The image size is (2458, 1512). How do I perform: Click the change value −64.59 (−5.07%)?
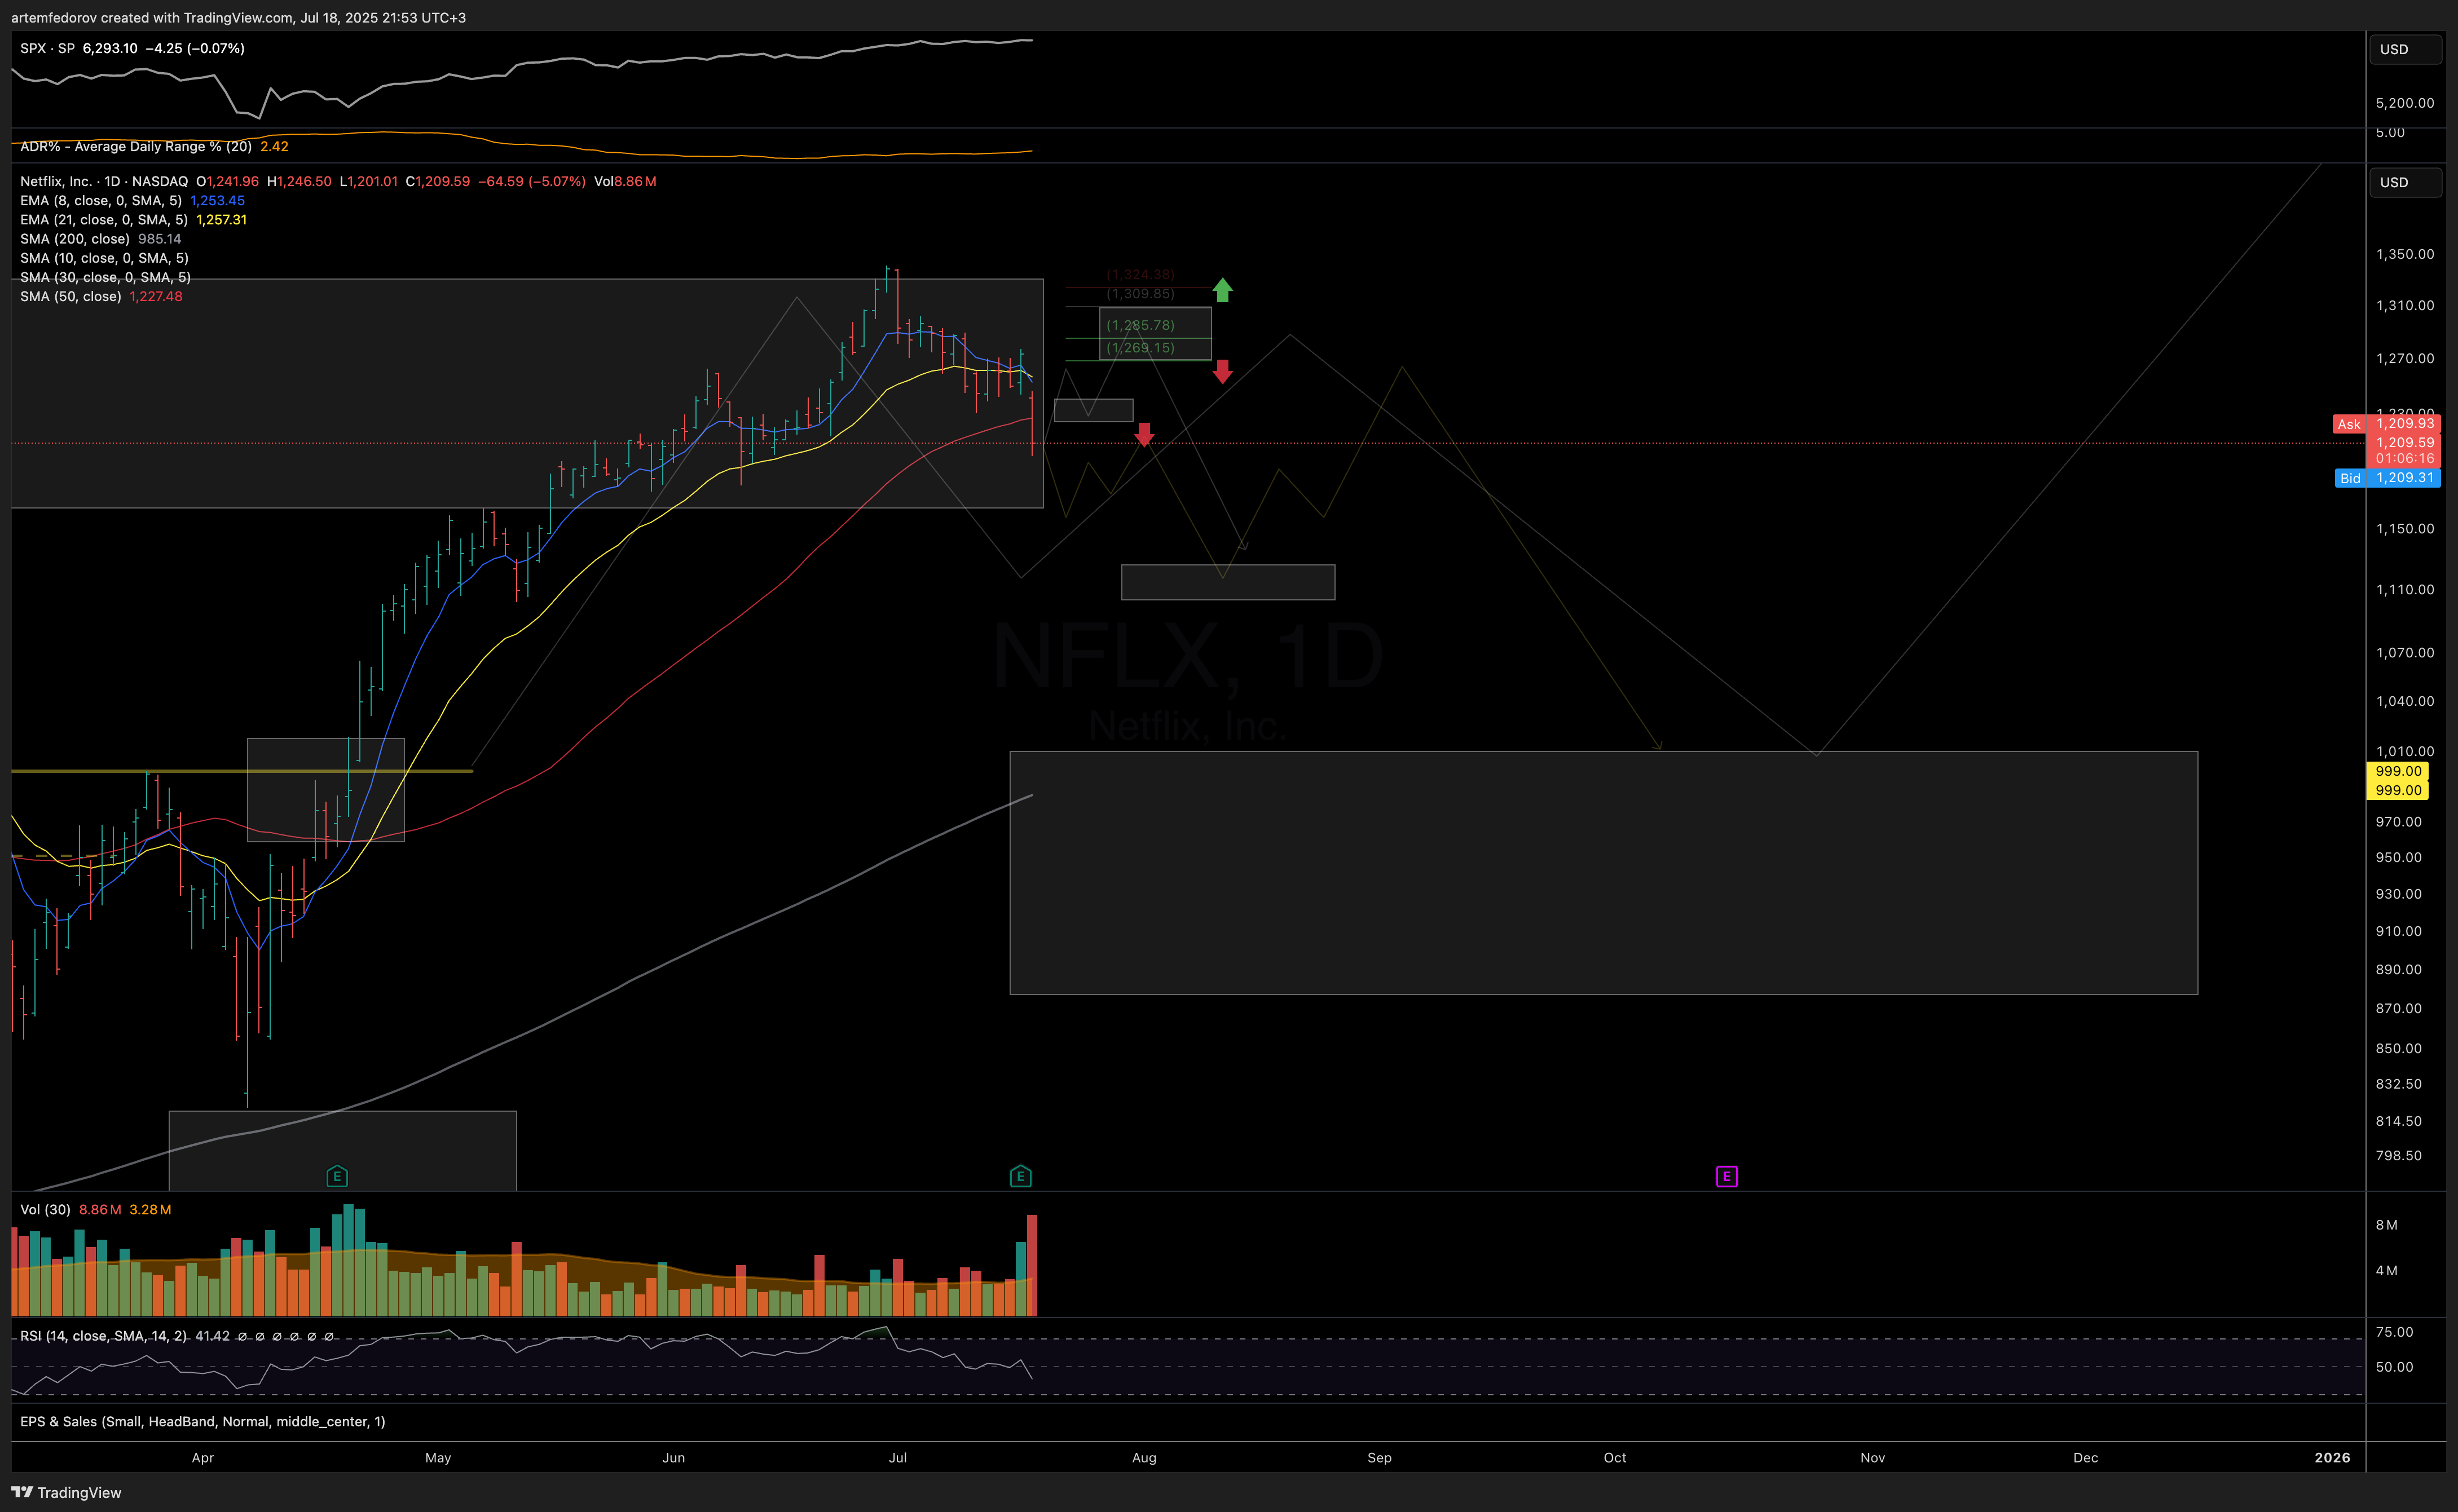coord(531,181)
